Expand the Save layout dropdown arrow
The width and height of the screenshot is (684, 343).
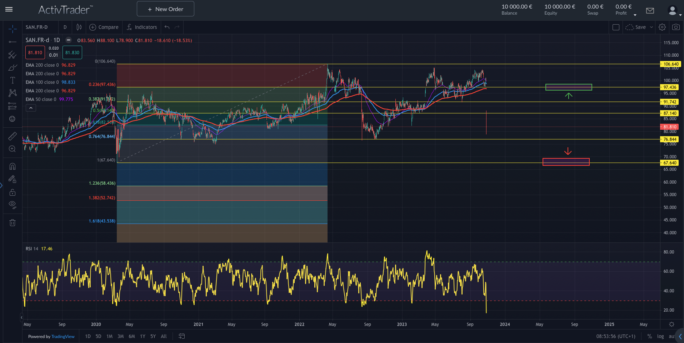click(651, 27)
